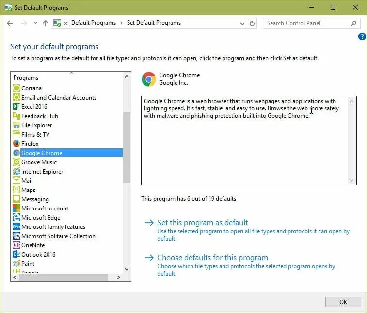Click the File Explorer folder icon

16,125
